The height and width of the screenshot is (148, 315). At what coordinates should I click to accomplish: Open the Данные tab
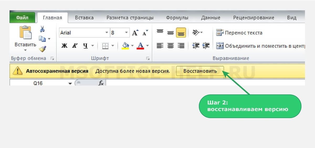click(x=211, y=18)
